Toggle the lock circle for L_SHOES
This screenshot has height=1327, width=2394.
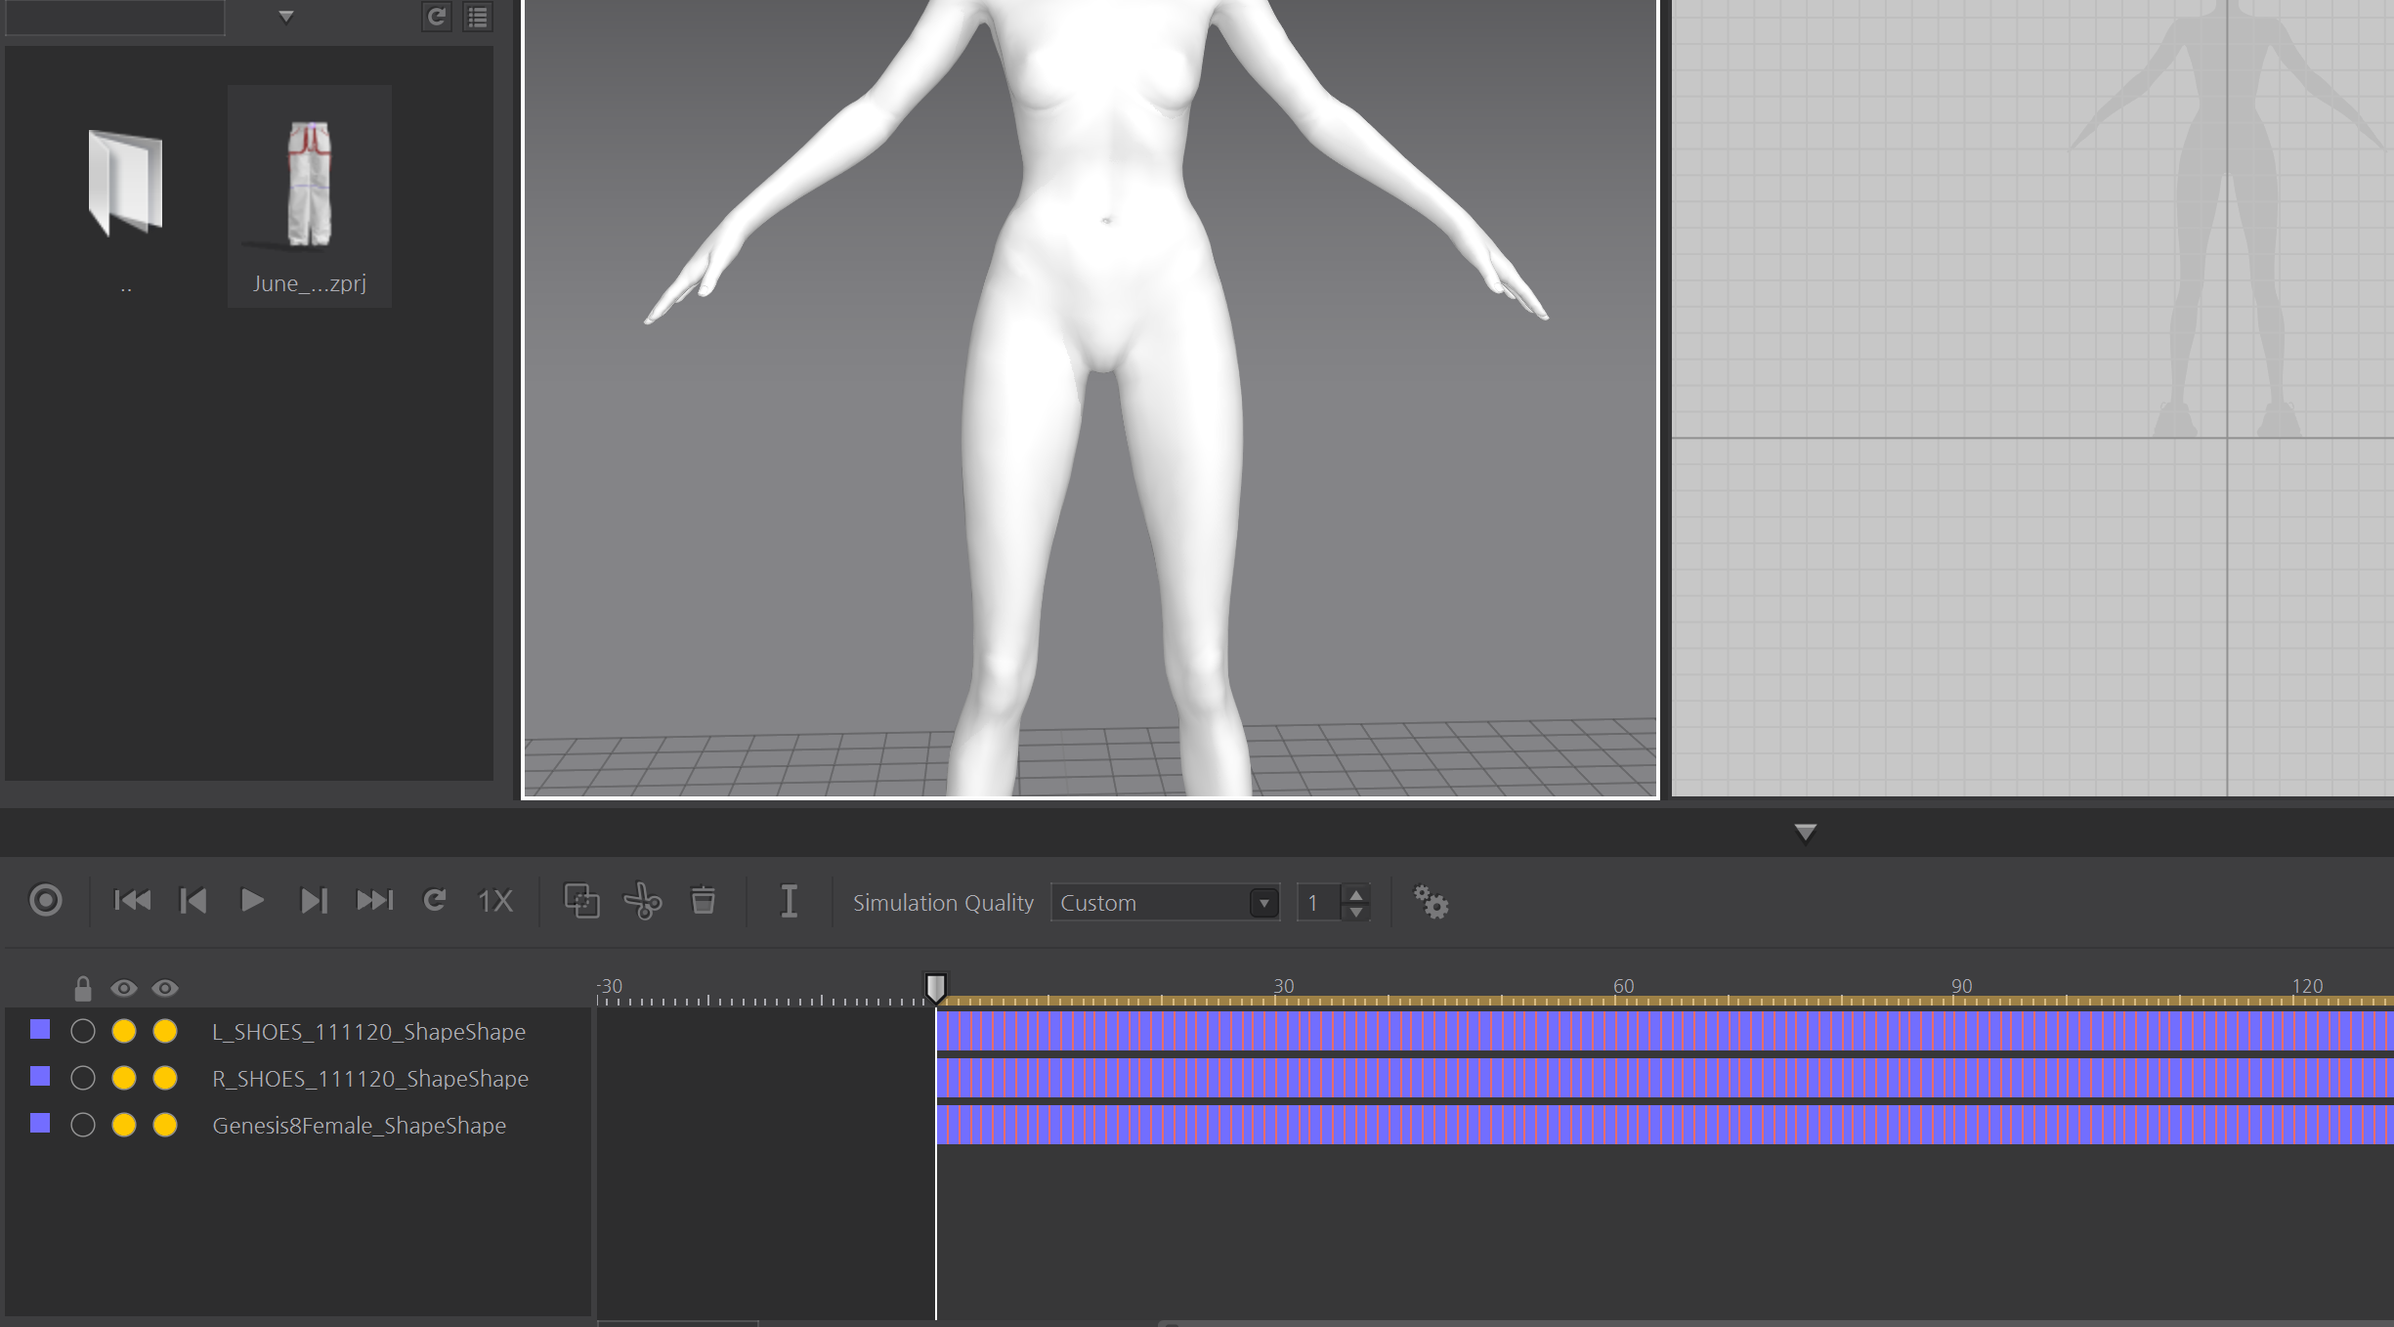click(x=83, y=1031)
